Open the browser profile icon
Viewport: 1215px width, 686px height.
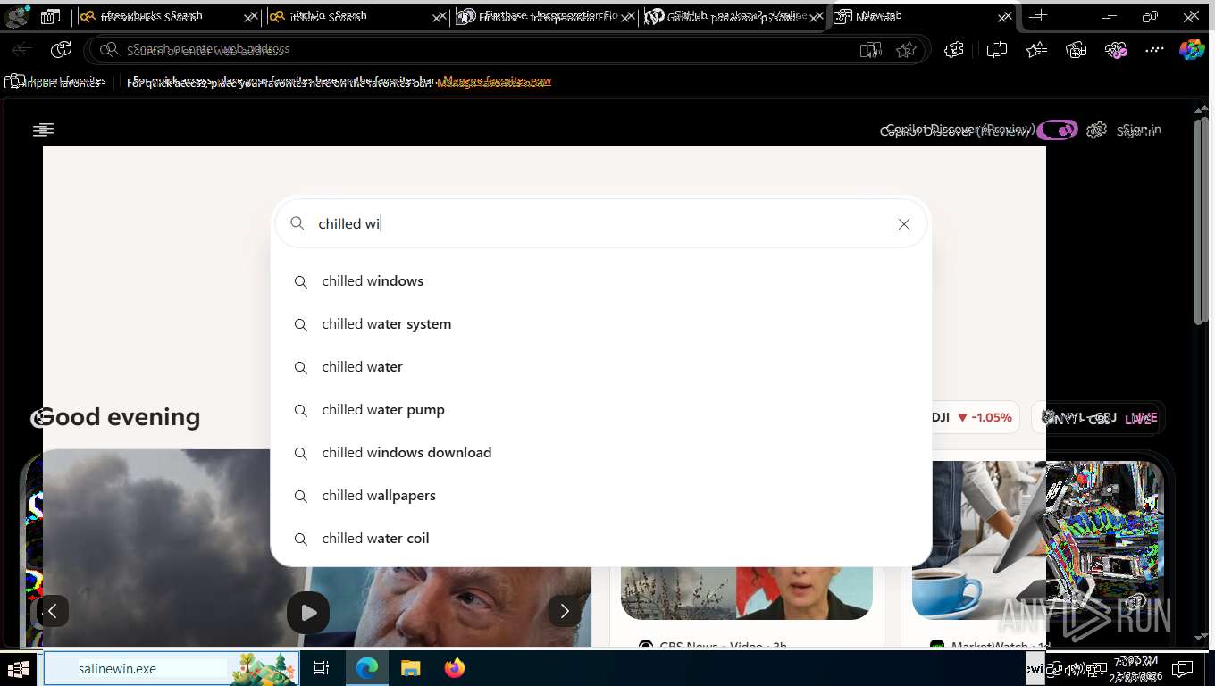point(18,16)
